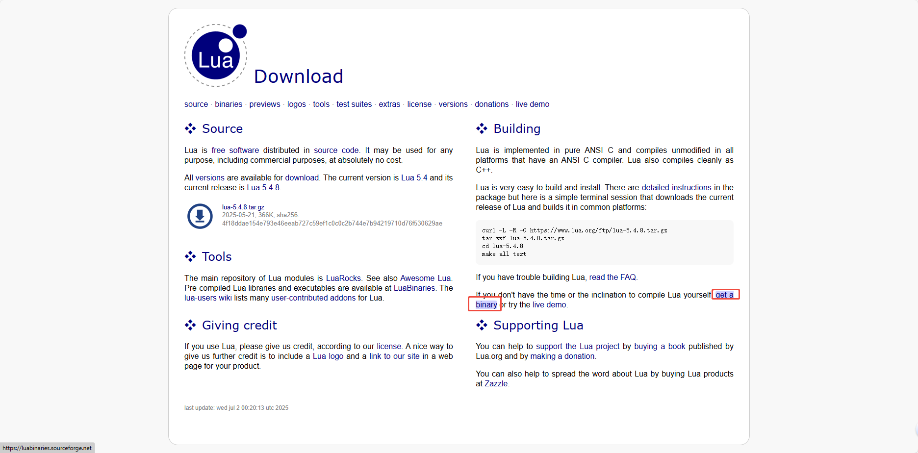Click the curl command line in code block
Viewport: 918px width, 453px height.
coord(574,230)
